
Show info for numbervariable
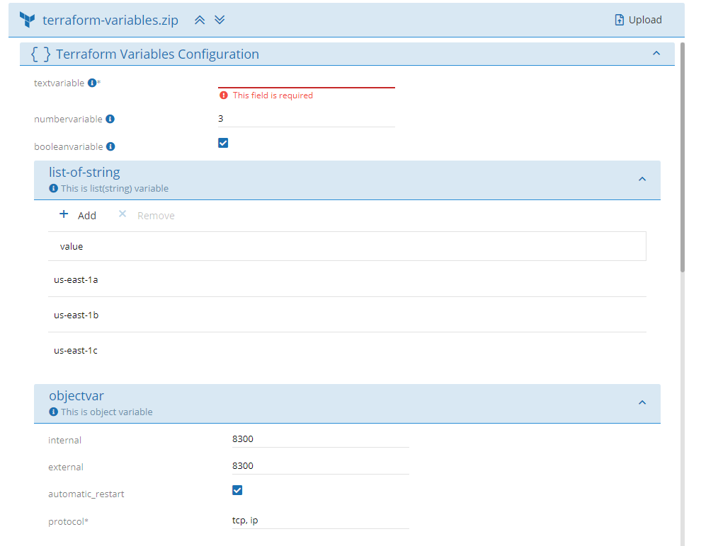pyautogui.click(x=110, y=119)
